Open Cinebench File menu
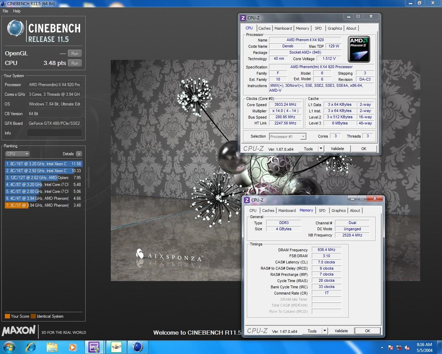 pos(6,11)
